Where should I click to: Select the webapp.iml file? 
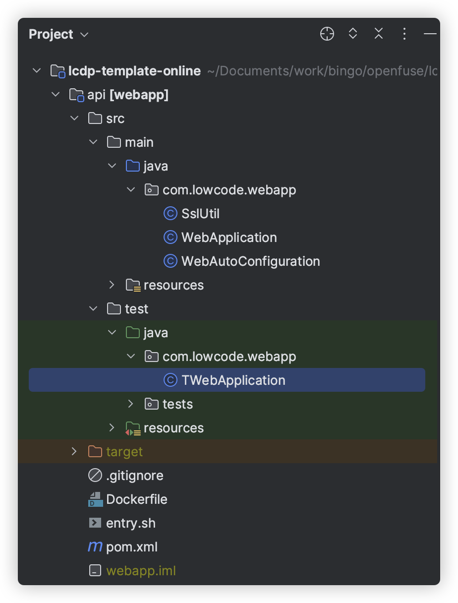pyautogui.click(x=141, y=571)
